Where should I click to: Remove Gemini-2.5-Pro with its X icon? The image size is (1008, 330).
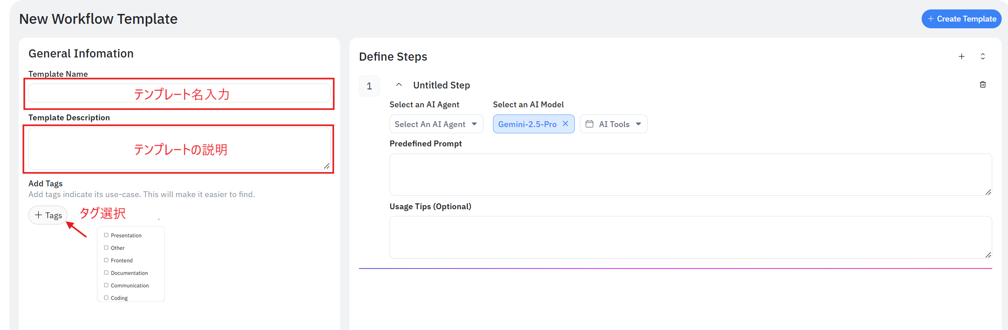tap(565, 124)
